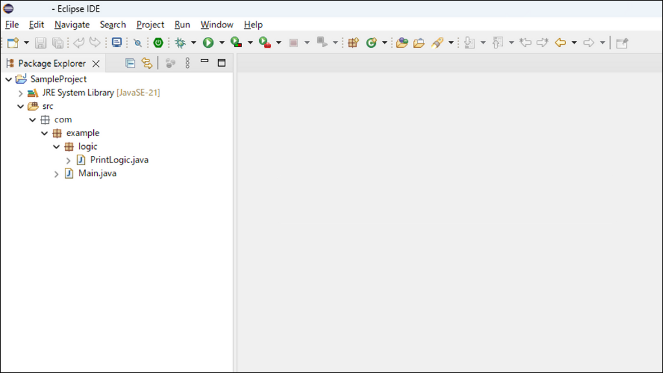The width and height of the screenshot is (663, 373).
Task: Click the New Java Class icon
Action: point(371,43)
